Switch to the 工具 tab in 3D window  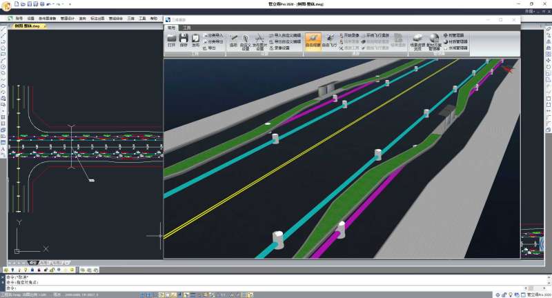(187, 27)
